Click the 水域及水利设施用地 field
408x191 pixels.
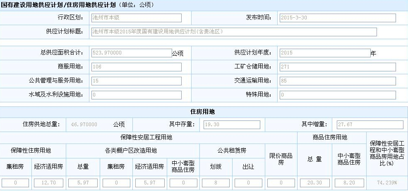136,95
